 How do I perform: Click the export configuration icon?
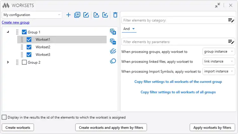pos(96,15)
